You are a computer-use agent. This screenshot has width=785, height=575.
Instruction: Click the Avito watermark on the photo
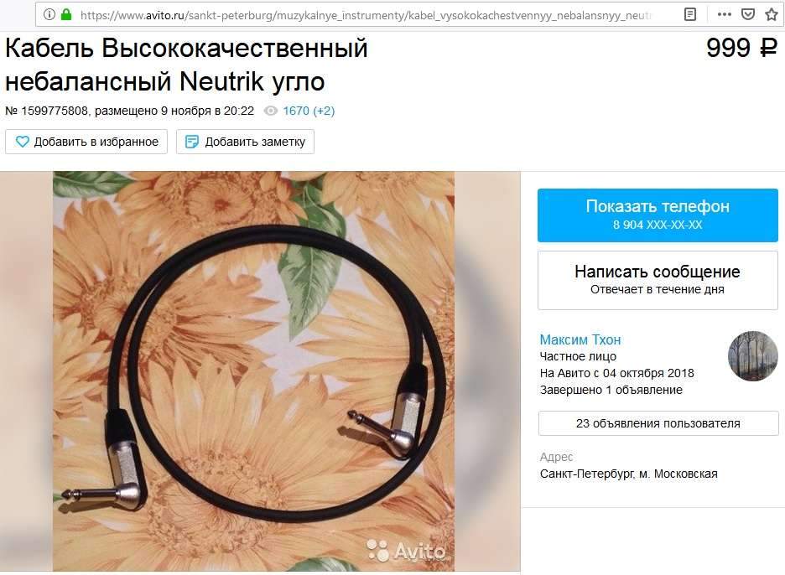tap(406, 551)
